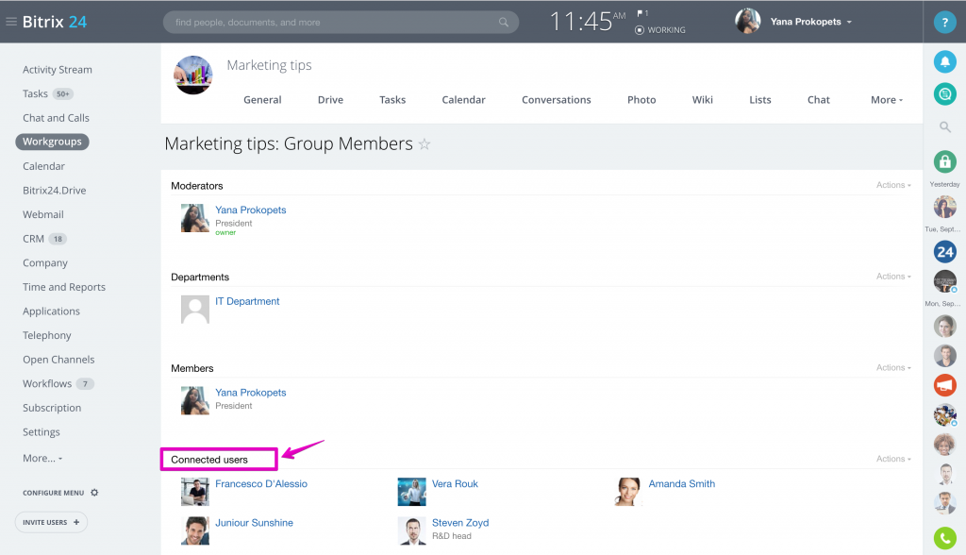This screenshot has width=966, height=555.
Task: Open the blue 24 chat icon
Action: click(x=944, y=252)
